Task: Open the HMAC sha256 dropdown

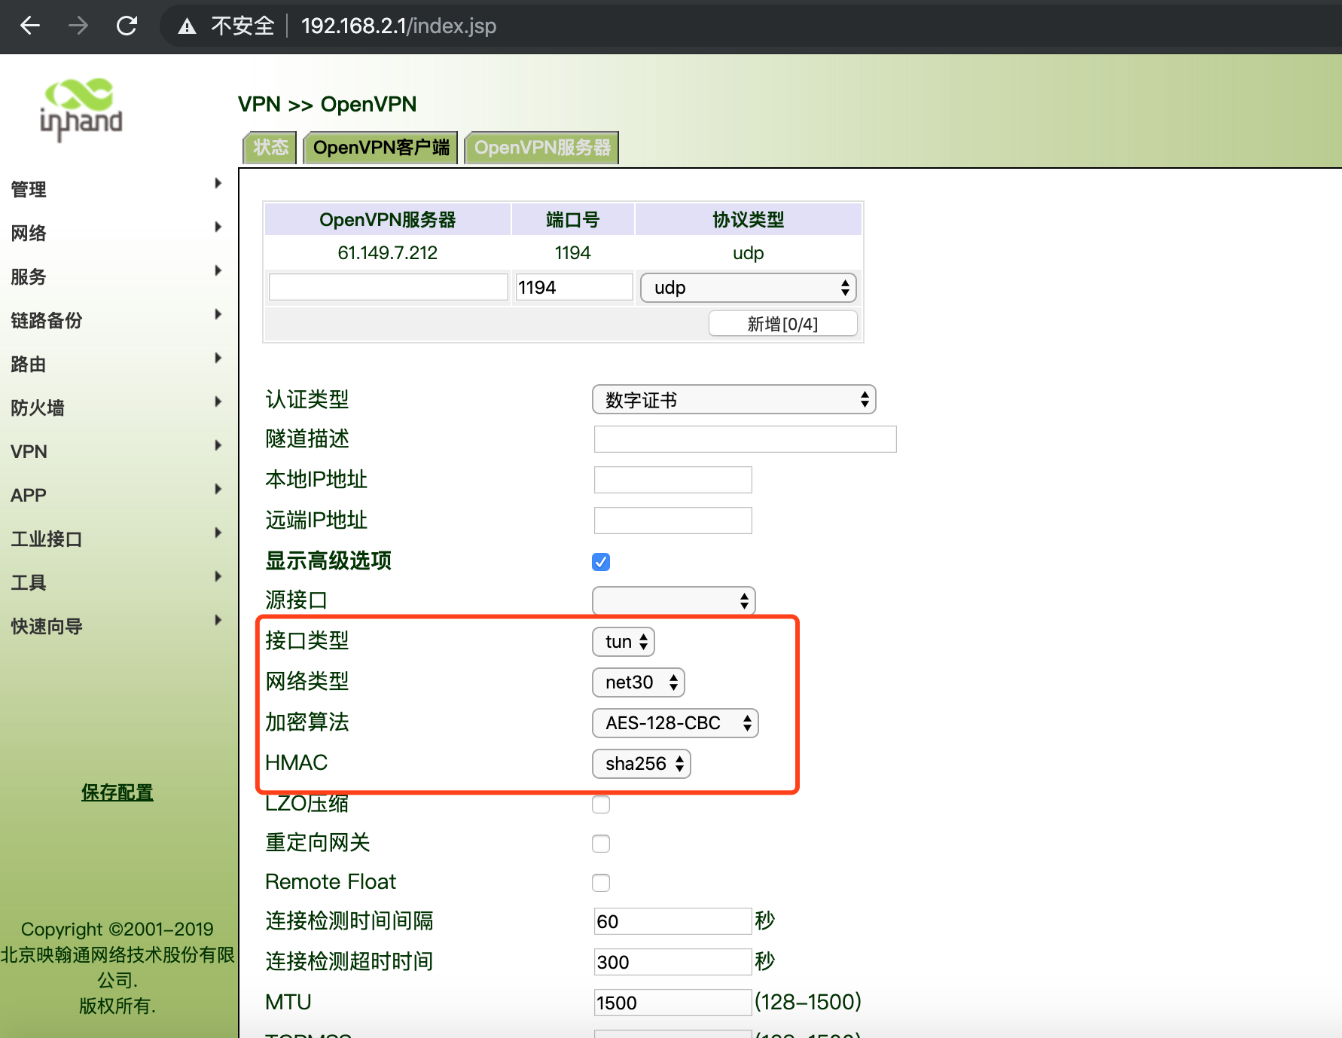Action: coord(641,764)
